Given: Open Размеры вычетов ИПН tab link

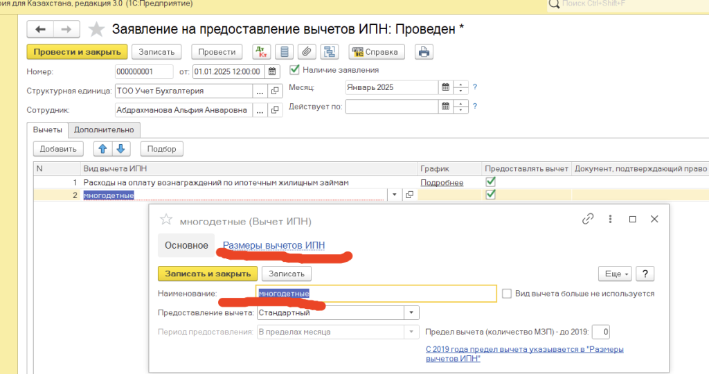Looking at the screenshot, I should point(273,245).
